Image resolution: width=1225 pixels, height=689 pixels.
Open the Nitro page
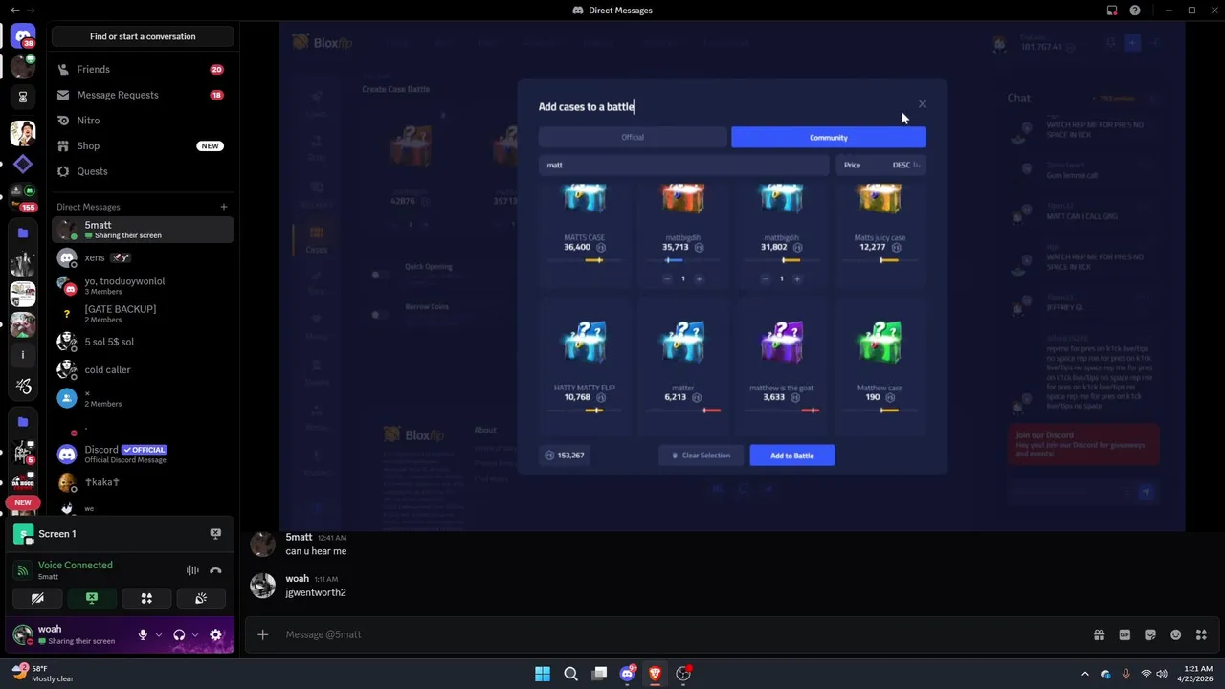[x=143, y=121]
